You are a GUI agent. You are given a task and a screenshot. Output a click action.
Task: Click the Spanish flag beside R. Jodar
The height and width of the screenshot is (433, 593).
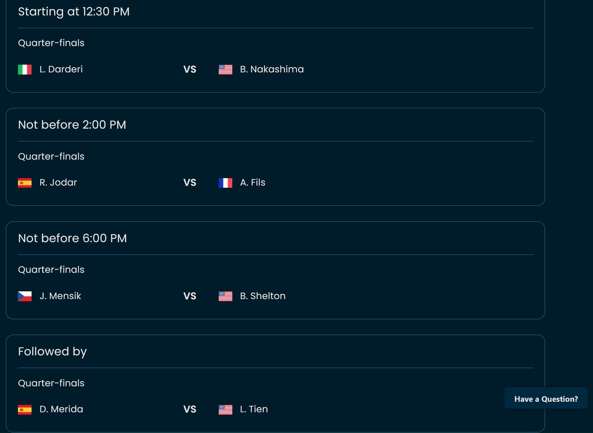coord(25,183)
